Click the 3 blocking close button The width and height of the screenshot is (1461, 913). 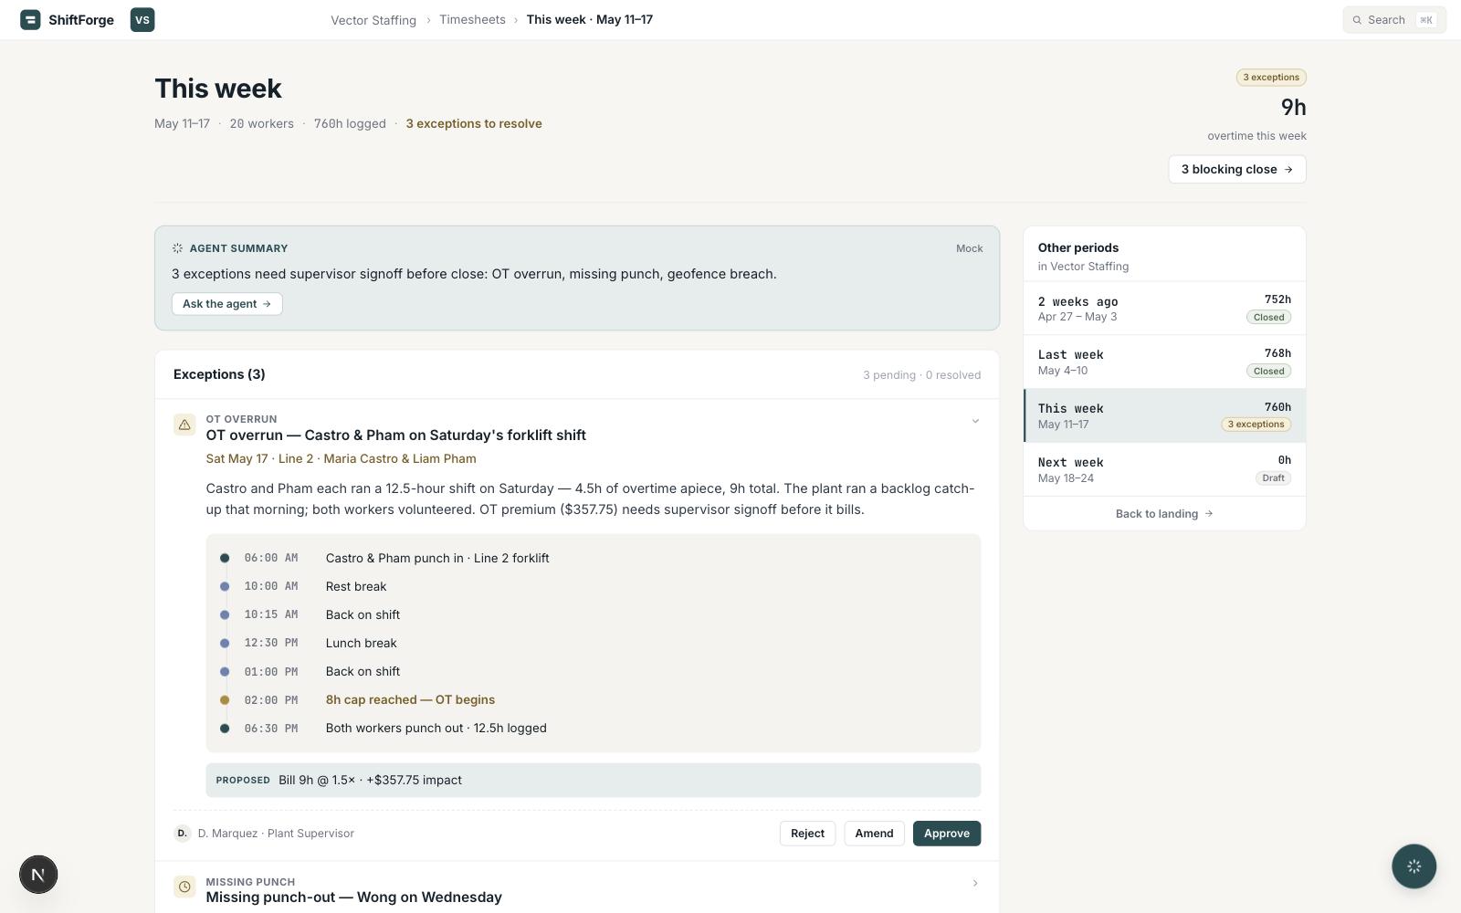coord(1237,169)
